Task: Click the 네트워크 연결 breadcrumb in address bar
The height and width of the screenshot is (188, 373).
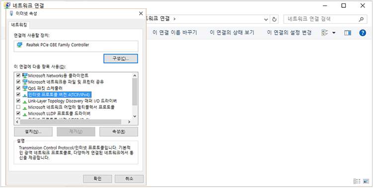Action: [158, 19]
